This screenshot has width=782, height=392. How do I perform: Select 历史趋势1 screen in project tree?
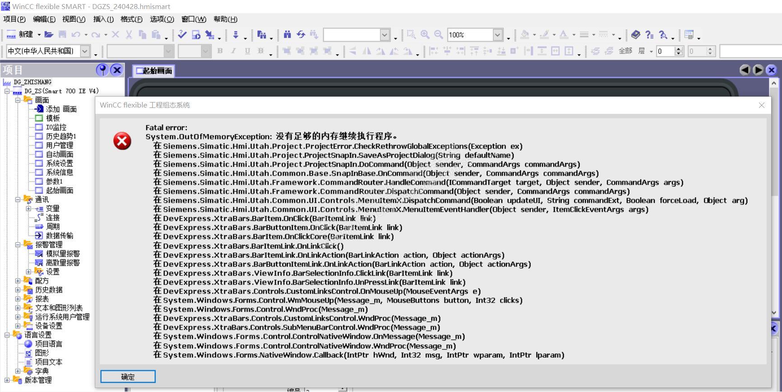click(x=61, y=136)
